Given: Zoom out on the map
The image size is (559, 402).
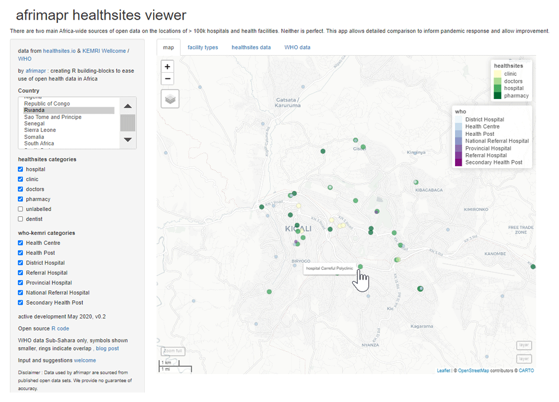Looking at the screenshot, I should click(167, 79).
